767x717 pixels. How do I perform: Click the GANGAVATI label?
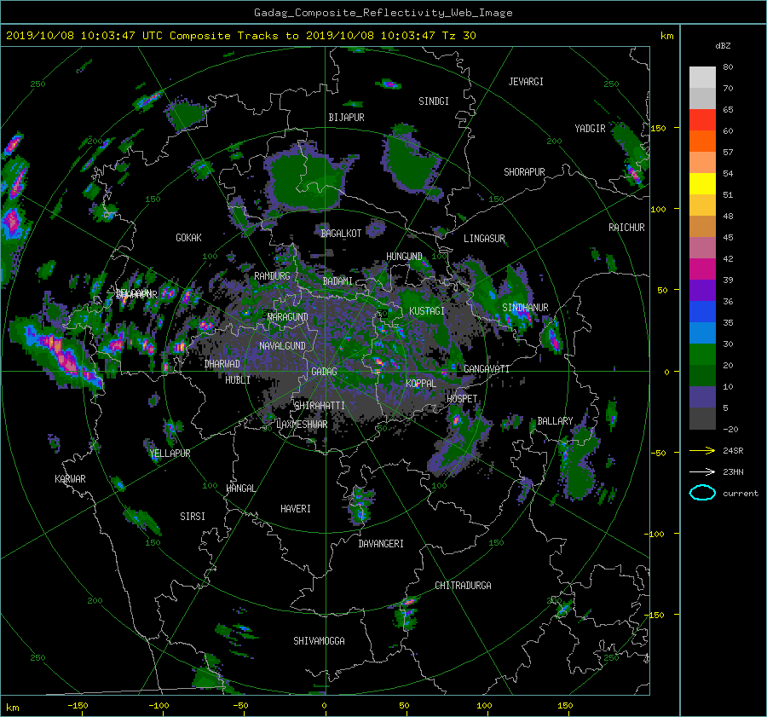pos(487,369)
